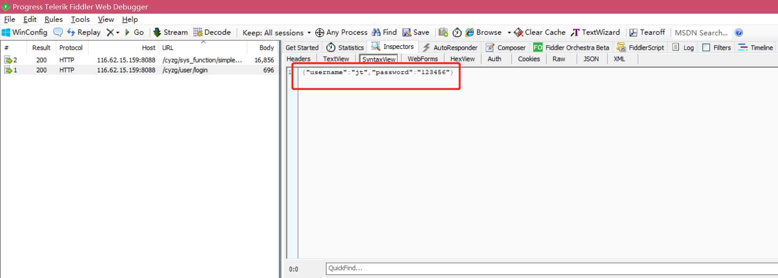Click the Browse button with IE icon
Screen dimensions: 778x278
coord(483,32)
